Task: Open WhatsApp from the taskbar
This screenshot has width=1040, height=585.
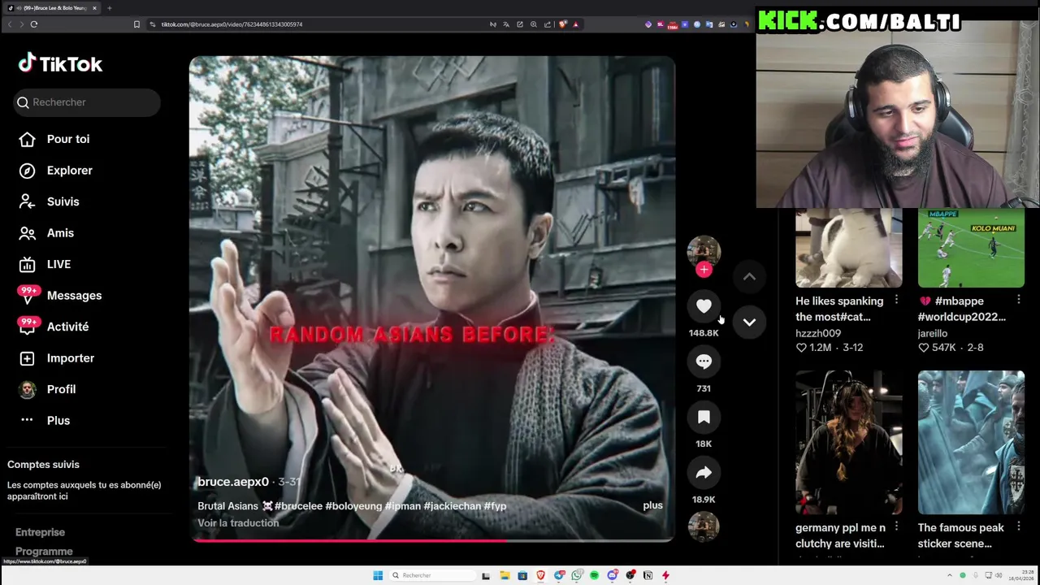Action: tap(577, 575)
